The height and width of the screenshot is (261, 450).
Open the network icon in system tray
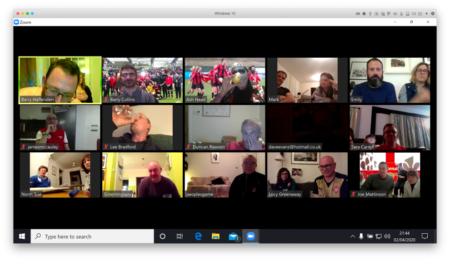pyautogui.click(x=379, y=236)
